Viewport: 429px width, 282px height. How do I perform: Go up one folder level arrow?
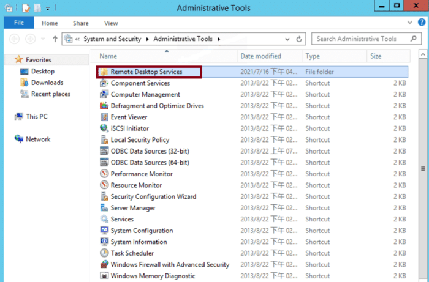pyautogui.click(x=55, y=39)
